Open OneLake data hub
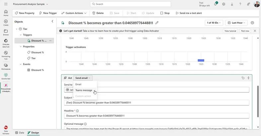The image size is (261, 136). [6, 43]
